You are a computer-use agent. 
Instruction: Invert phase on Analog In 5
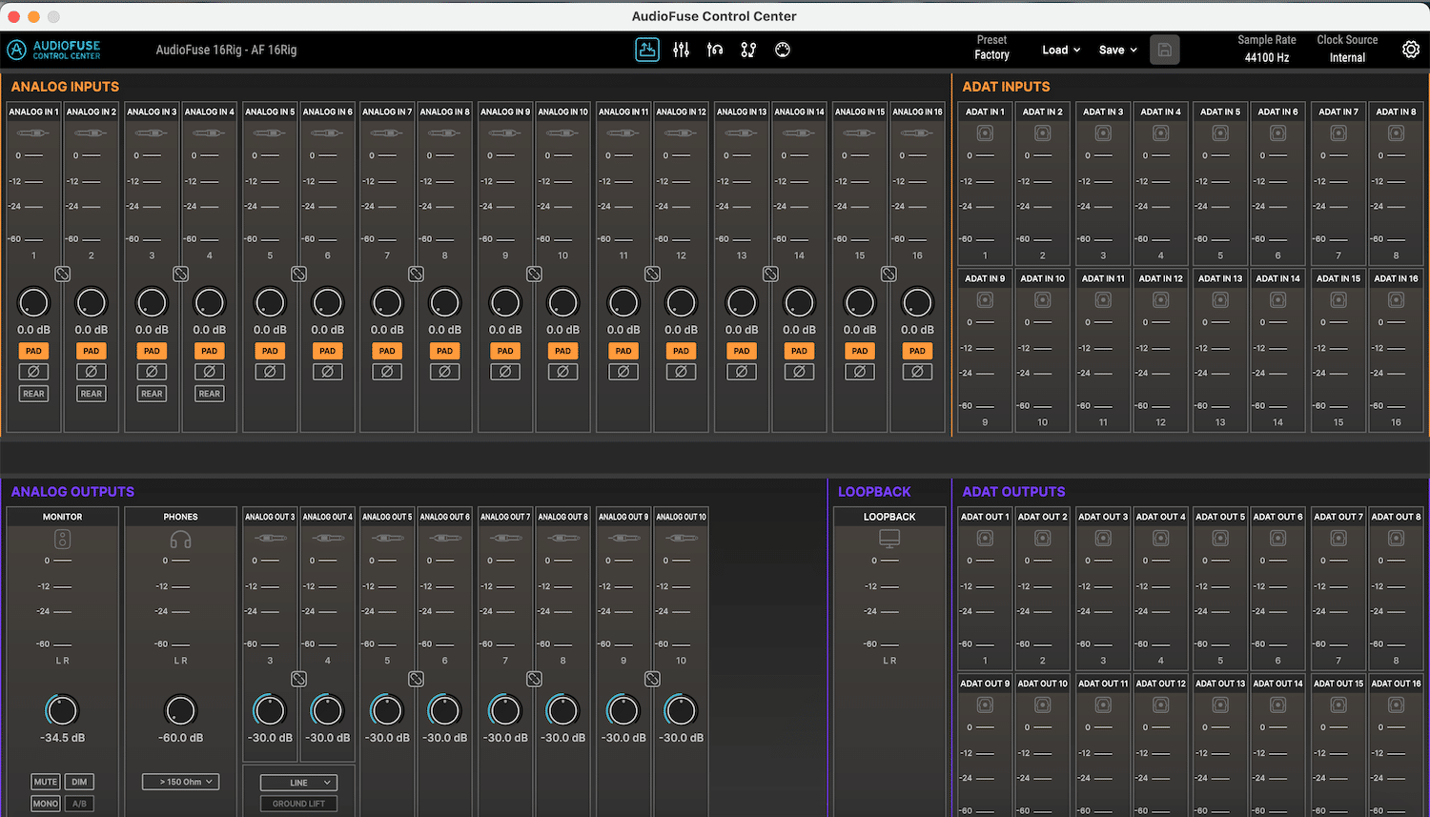(x=270, y=372)
